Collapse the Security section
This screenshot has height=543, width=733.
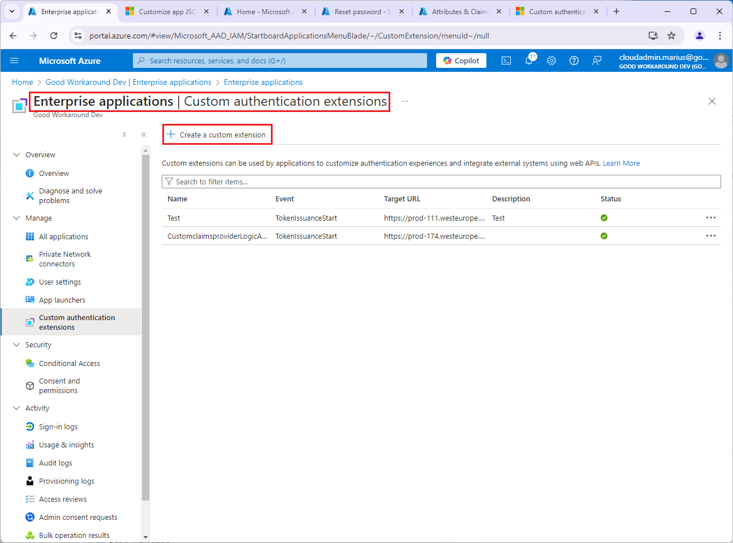point(16,344)
